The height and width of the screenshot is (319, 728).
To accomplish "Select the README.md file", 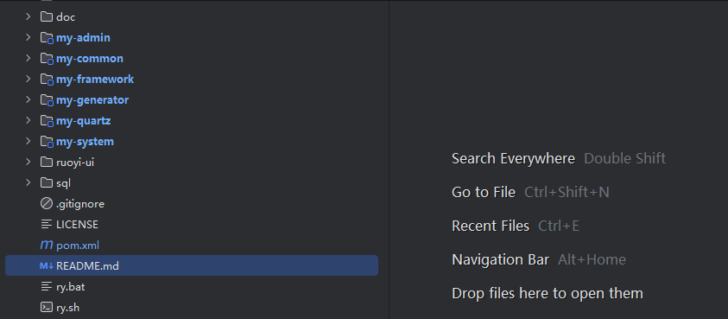I will coord(192,265).
